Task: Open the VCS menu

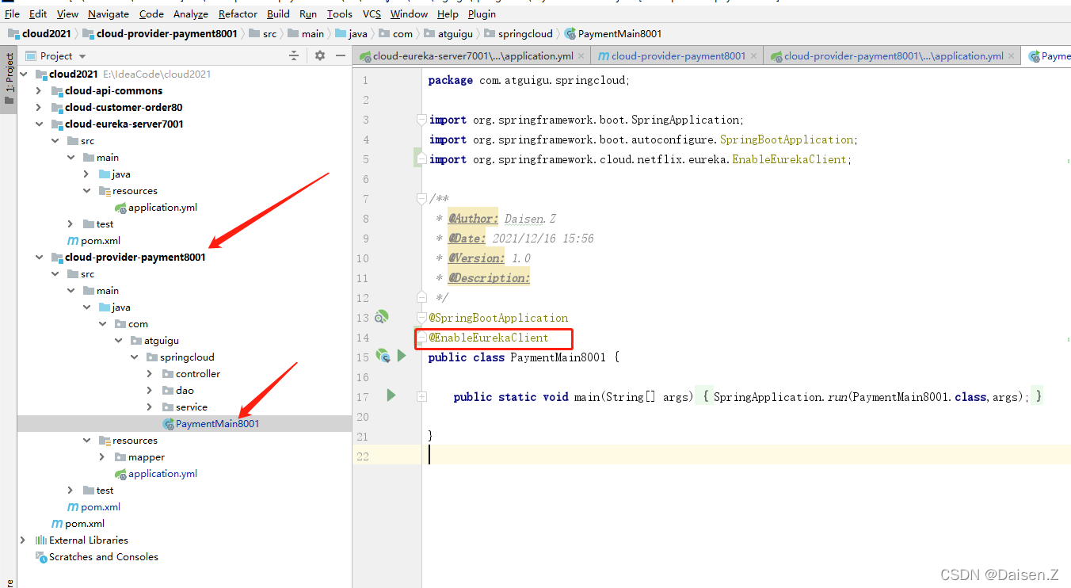Action: click(x=372, y=13)
